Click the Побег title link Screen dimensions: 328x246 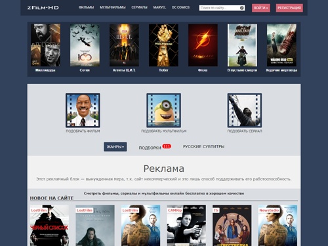click(x=163, y=70)
